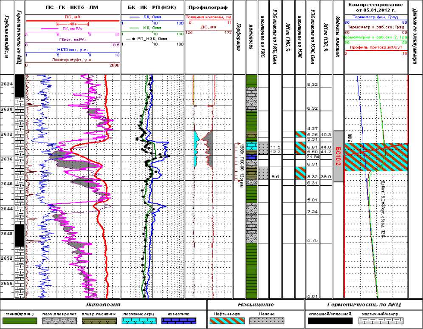Viewport: 423px width, 329px height.
Task: Click the depth mark 2624
Action: point(7,84)
